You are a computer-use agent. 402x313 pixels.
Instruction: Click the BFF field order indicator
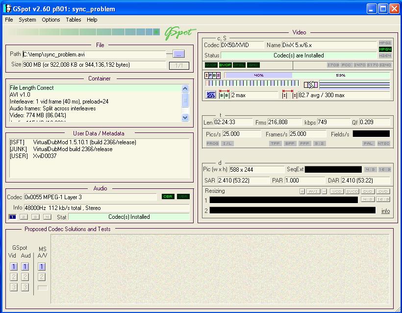click(x=290, y=143)
